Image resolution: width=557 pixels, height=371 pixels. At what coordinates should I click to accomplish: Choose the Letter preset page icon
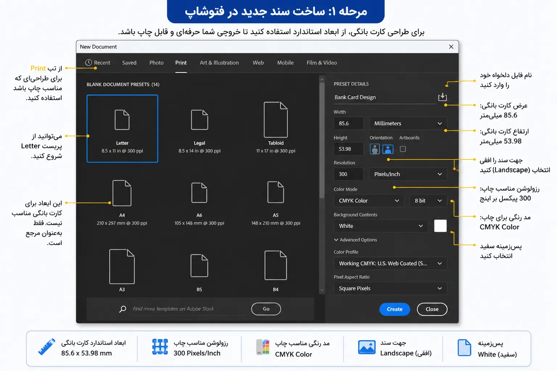[x=122, y=120]
